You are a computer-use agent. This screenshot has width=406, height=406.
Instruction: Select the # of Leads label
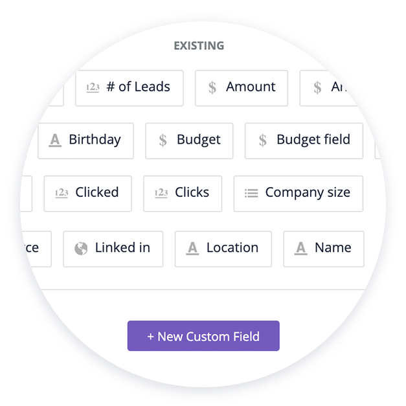pos(139,87)
